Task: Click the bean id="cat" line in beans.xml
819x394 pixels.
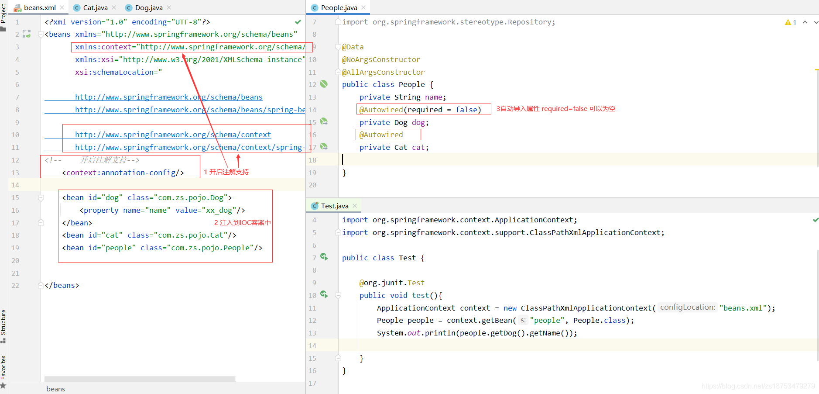Action: pyautogui.click(x=149, y=235)
